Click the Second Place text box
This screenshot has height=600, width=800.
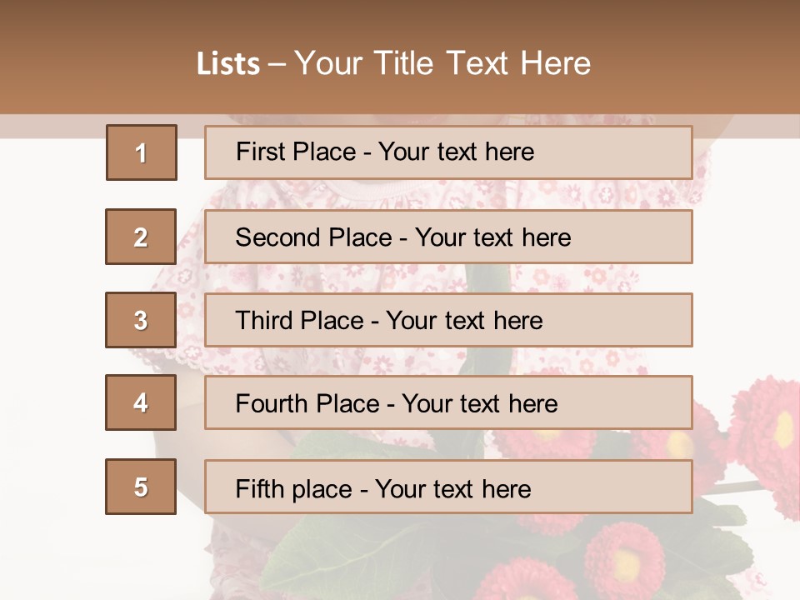click(448, 237)
